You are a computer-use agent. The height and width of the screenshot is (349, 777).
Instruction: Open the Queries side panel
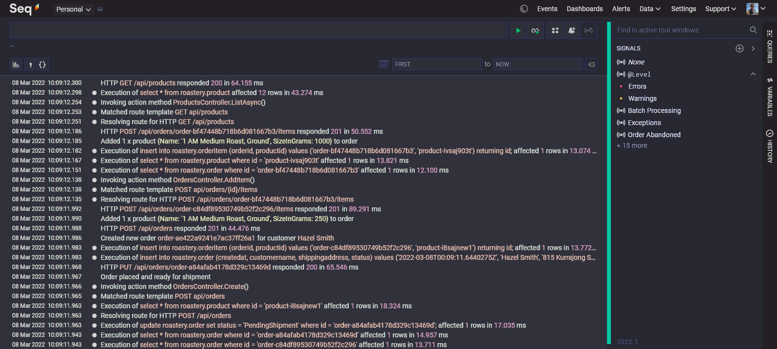coord(770,47)
